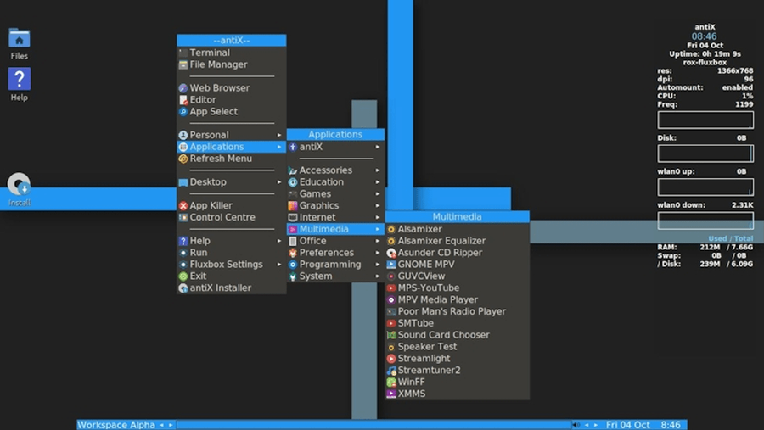The height and width of the screenshot is (430, 764).
Task: Select Run in the antiX menu
Action: tap(232, 253)
